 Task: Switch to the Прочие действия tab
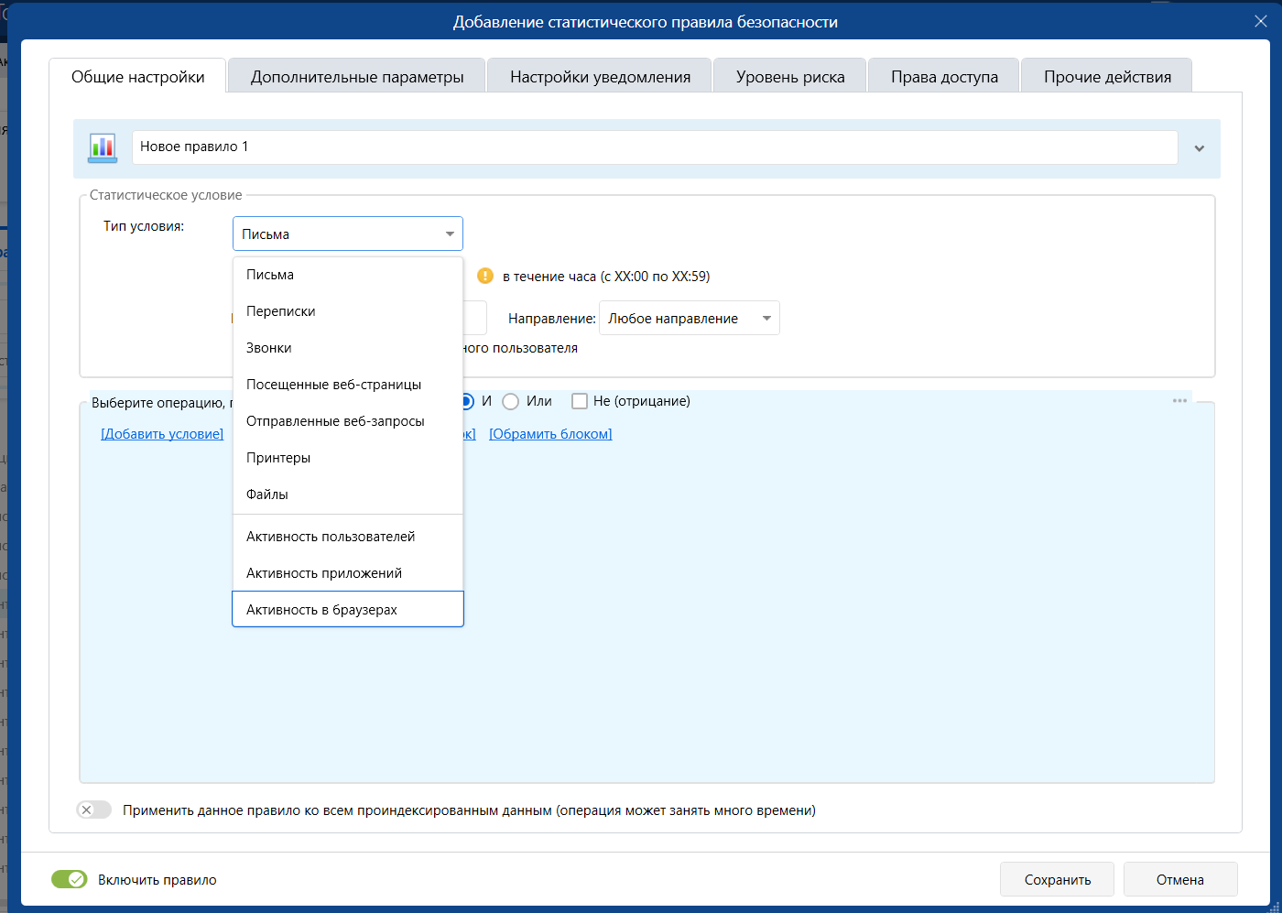[x=1107, y=77]
